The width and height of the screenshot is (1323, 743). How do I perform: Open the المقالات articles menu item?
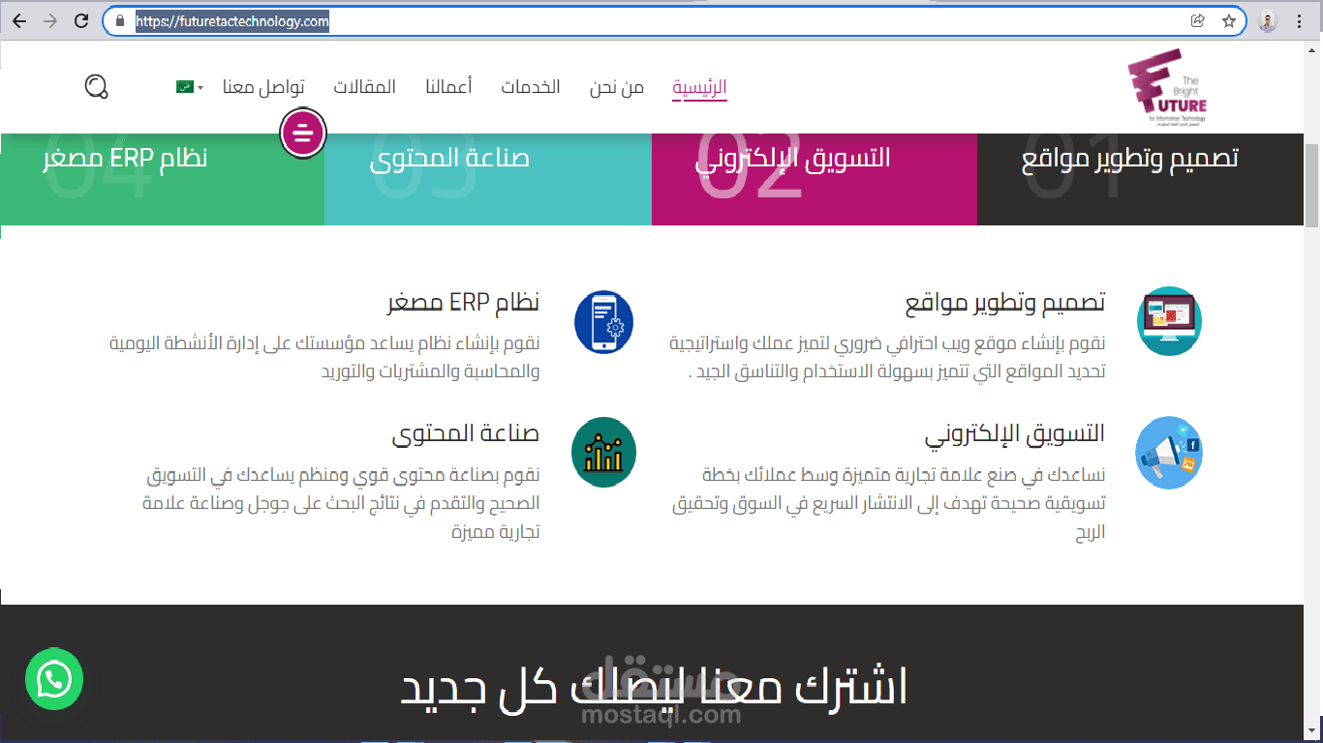[x=365, y=87]
